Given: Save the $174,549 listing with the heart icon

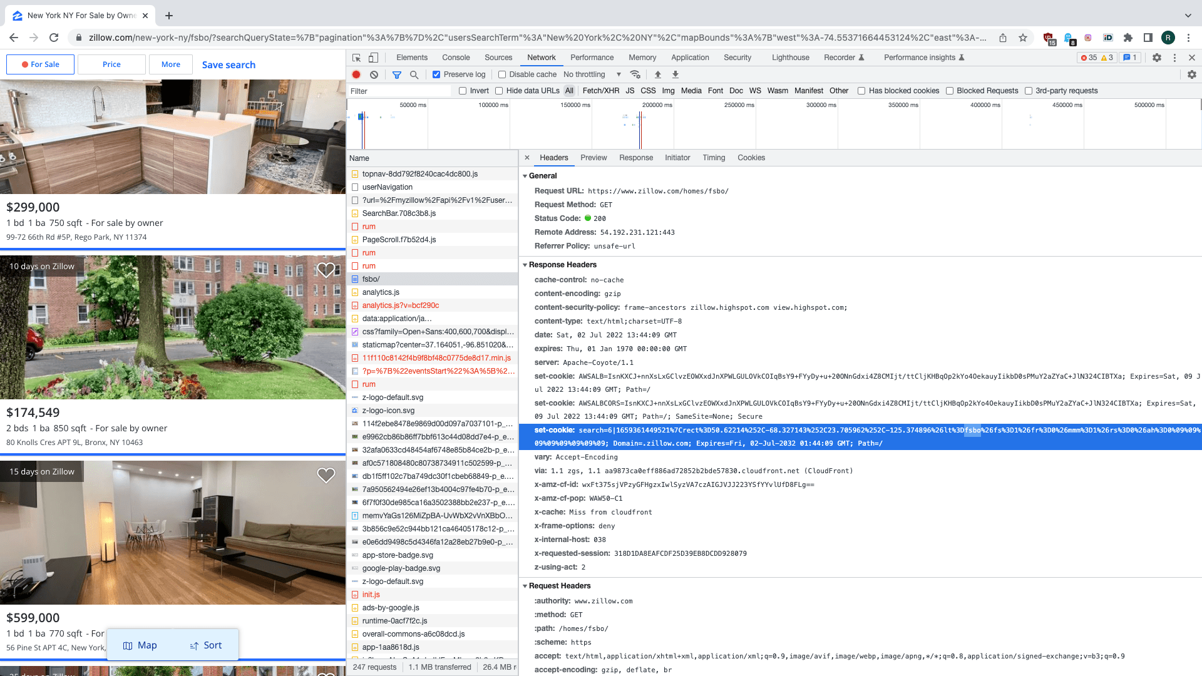Looking at the screenshot, I should 326,270.
